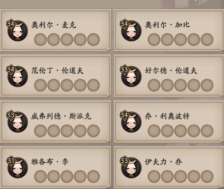Select the portrait of 范伦丁·伦道夫
This screenshot has height=189, width=224.
point(18,76)
